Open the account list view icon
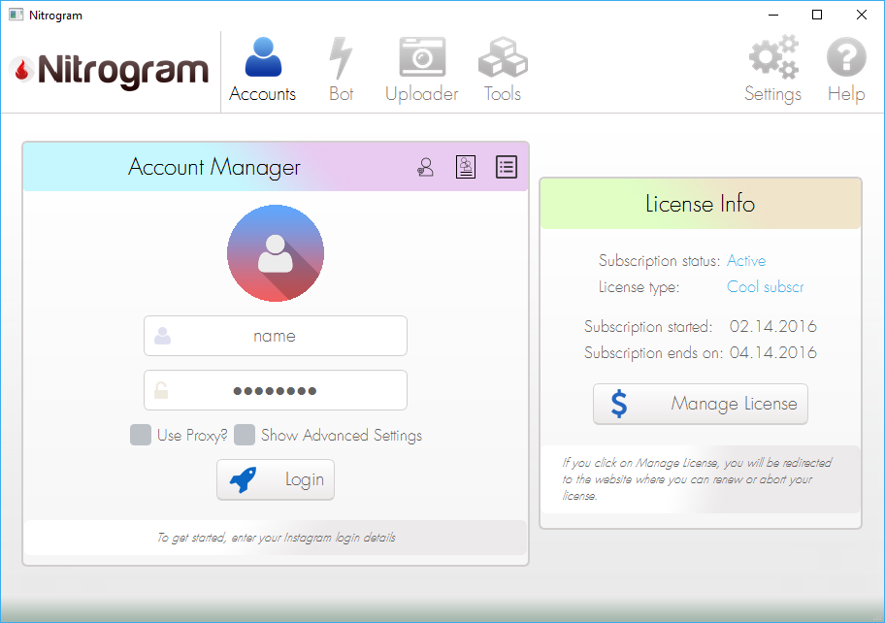 coord(506,167)
